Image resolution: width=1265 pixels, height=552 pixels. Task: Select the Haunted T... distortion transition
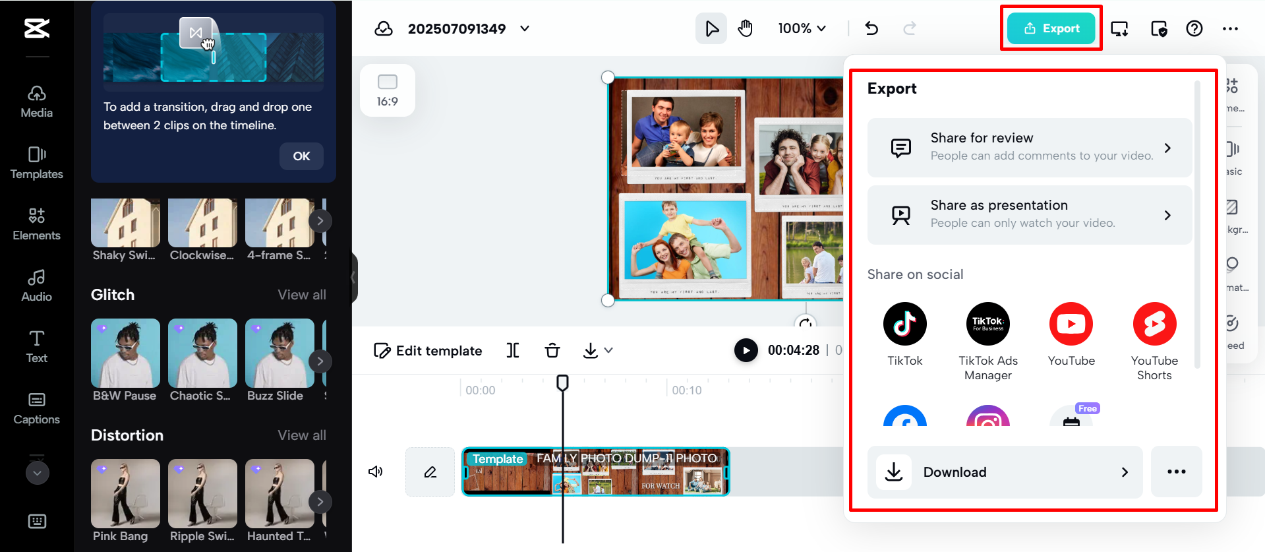coord(279,493)
